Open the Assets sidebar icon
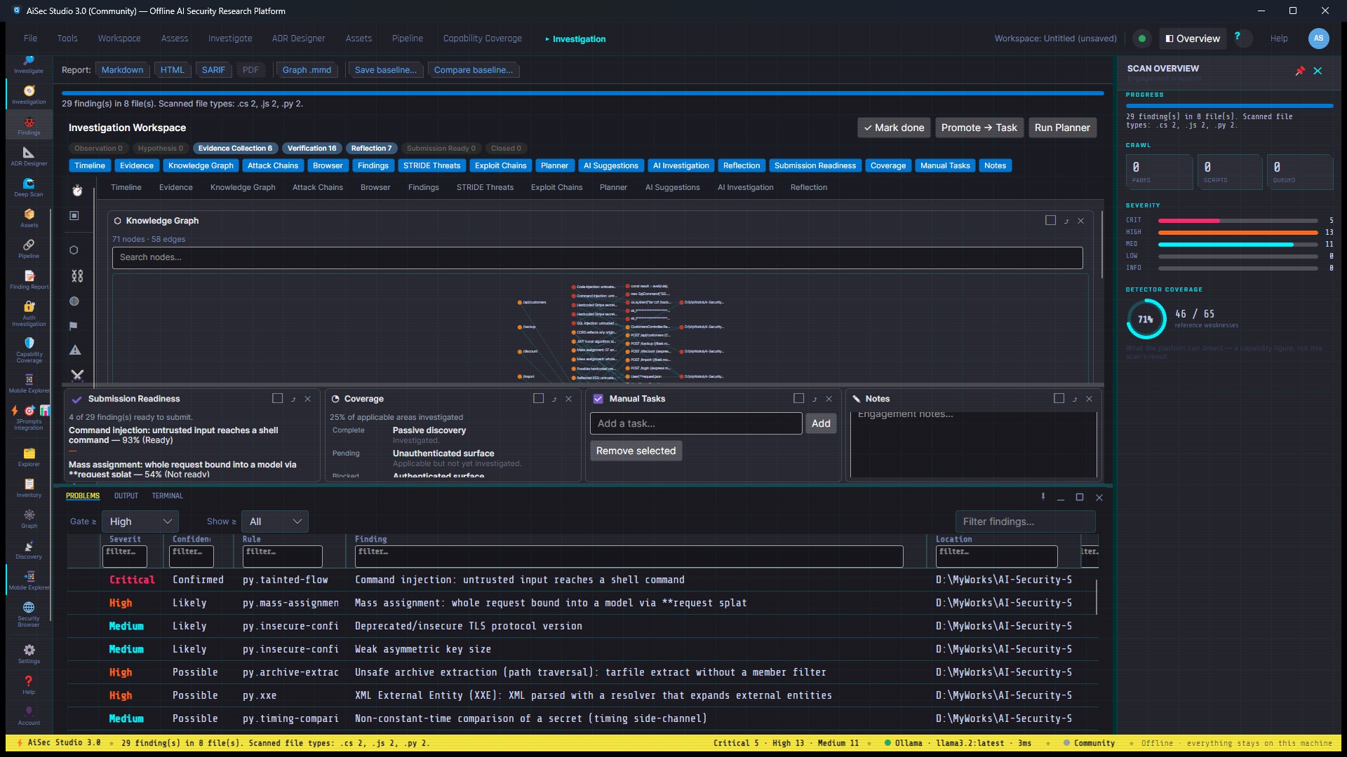The height and width of the screenshot is (757, 1347). 29,219
